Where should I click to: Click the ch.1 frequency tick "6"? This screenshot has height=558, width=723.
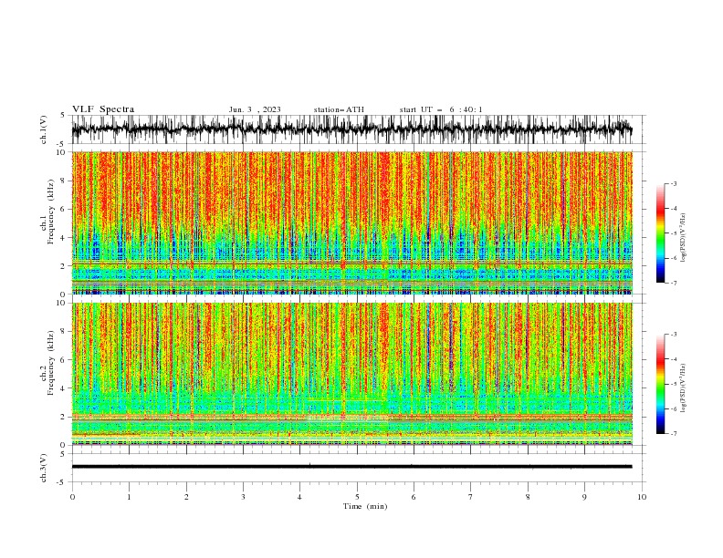(63, 209)
